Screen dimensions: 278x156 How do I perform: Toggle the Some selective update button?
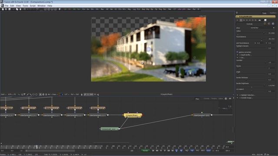click(x=208, y=150)
